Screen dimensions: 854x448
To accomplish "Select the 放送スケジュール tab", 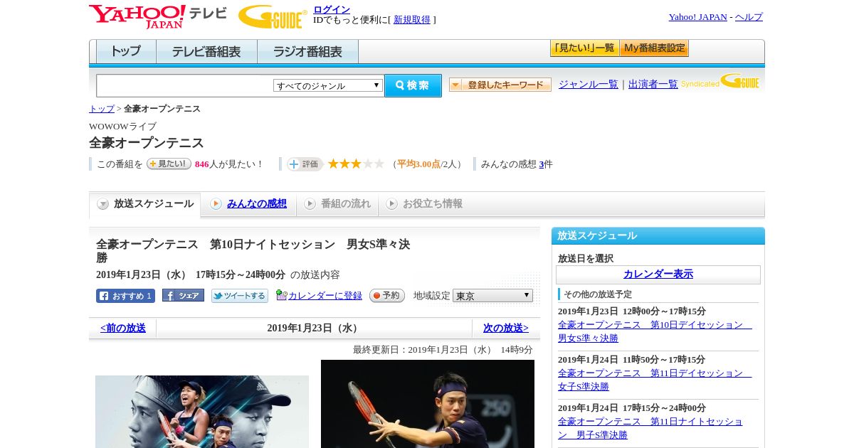I will point(144,204).
